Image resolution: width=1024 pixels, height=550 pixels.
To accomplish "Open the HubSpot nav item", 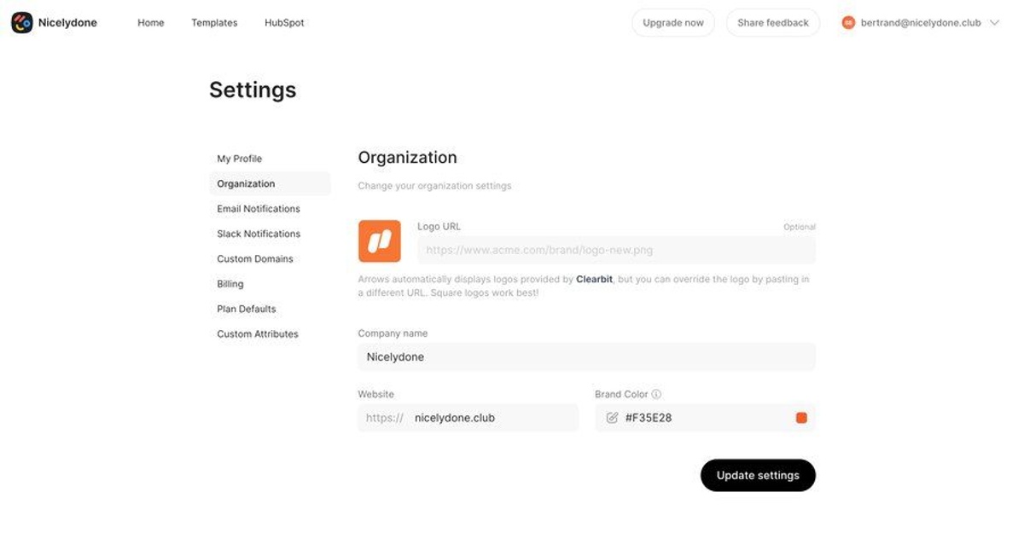I will point(284,23).
